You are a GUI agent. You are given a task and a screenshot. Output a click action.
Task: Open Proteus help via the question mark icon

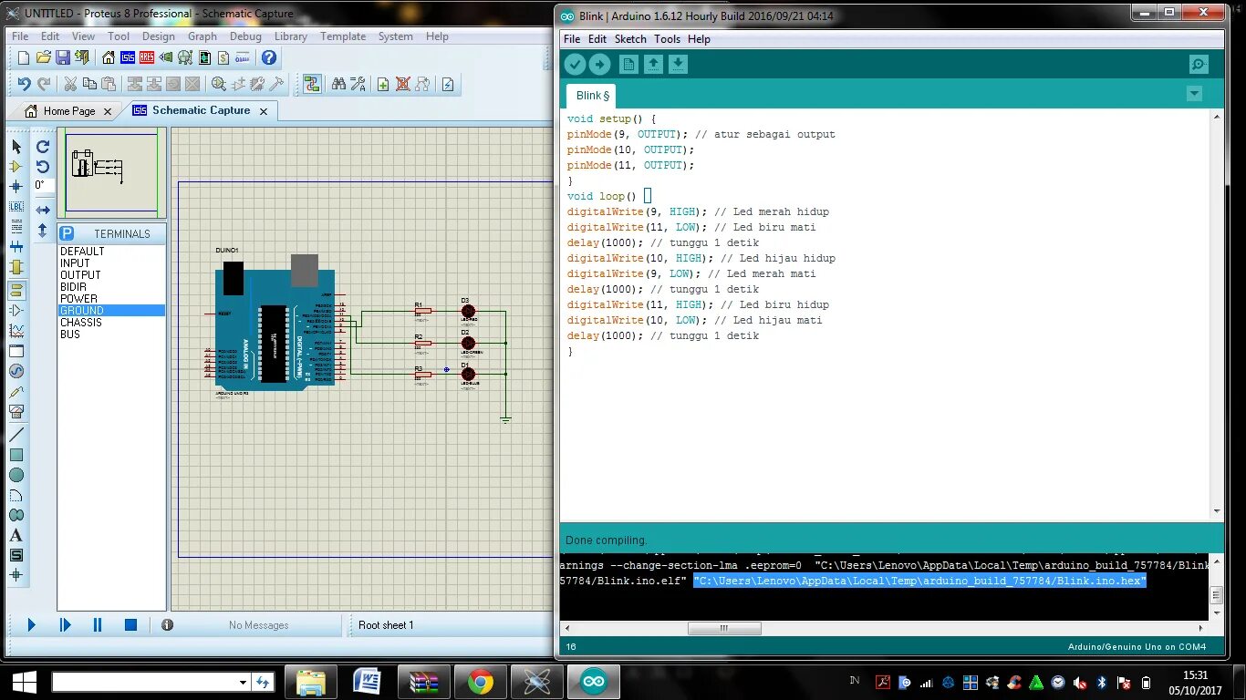269,57
